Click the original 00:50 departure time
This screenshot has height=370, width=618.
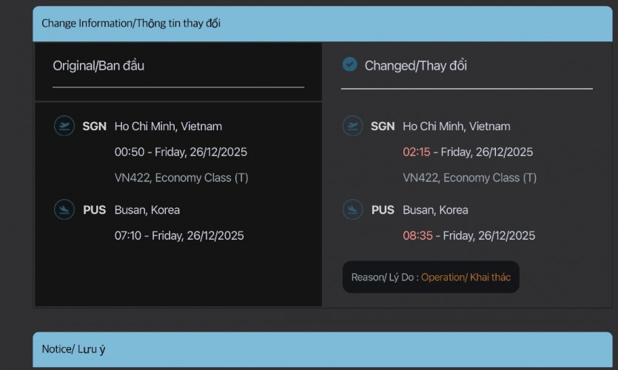coord(128,152)
